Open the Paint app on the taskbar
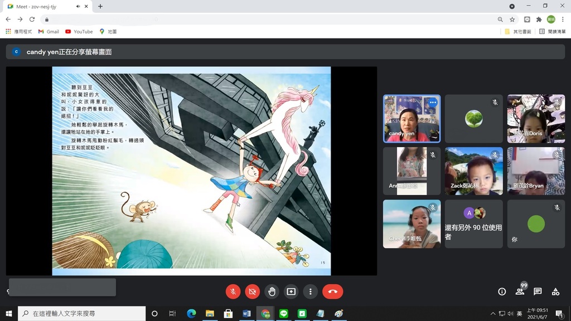The height and width of the screenshot is (321, 571). [x=339, y=313]
